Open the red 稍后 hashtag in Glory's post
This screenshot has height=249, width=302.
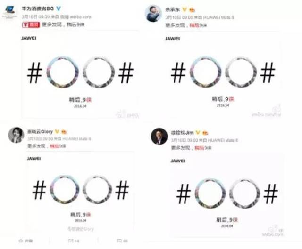pos(54,146)
